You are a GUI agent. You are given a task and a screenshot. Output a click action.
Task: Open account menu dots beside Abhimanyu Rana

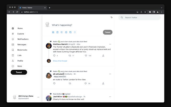(38, 97)
